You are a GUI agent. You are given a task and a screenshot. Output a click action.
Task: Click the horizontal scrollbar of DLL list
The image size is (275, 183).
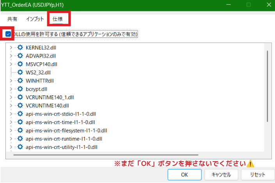coord(106,155)
